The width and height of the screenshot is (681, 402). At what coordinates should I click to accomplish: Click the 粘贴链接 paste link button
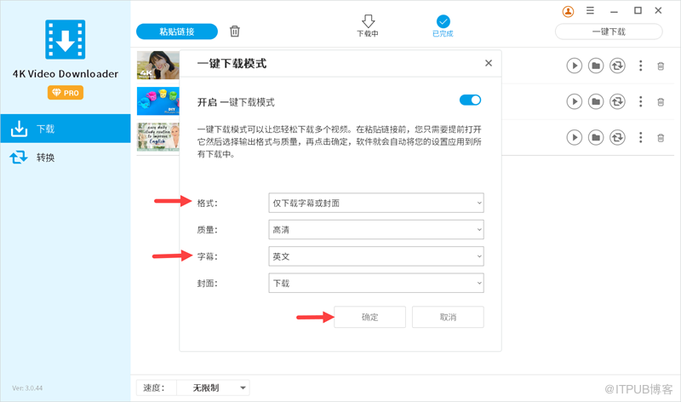(177, 32)
